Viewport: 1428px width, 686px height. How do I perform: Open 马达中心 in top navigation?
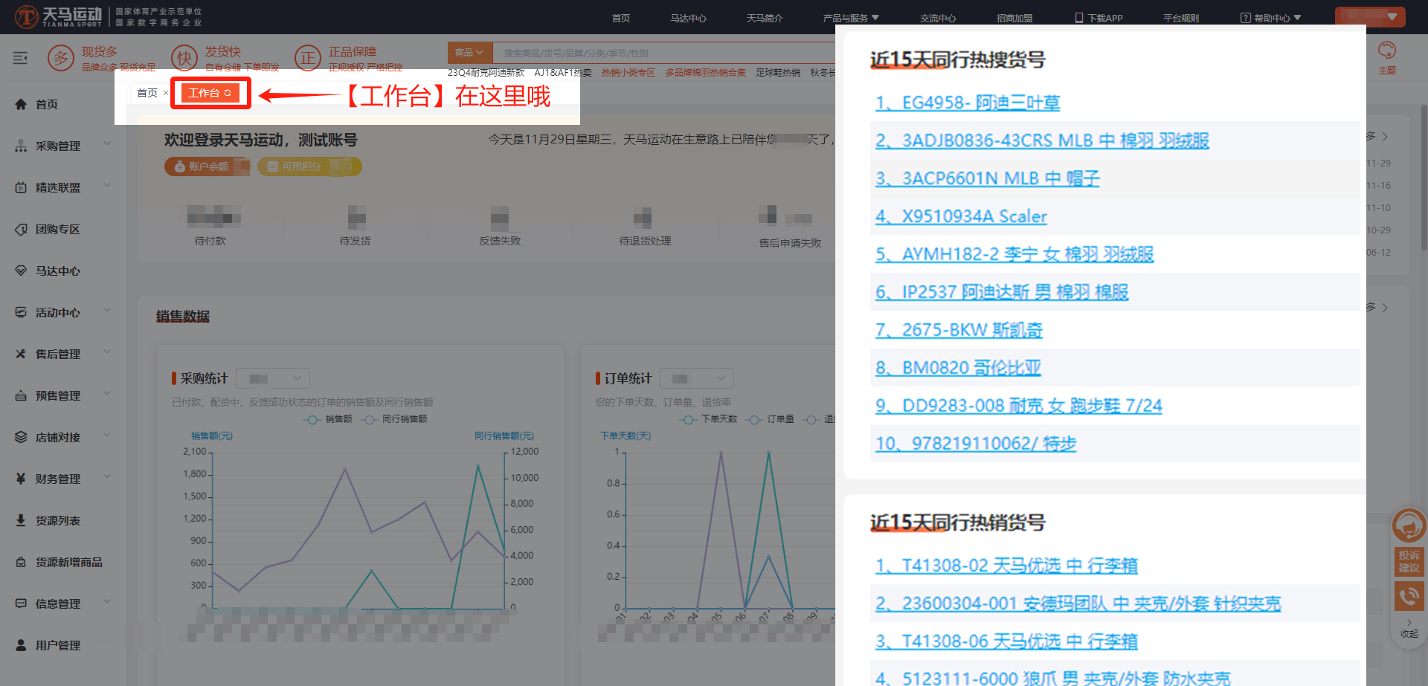tap(688, 18)
